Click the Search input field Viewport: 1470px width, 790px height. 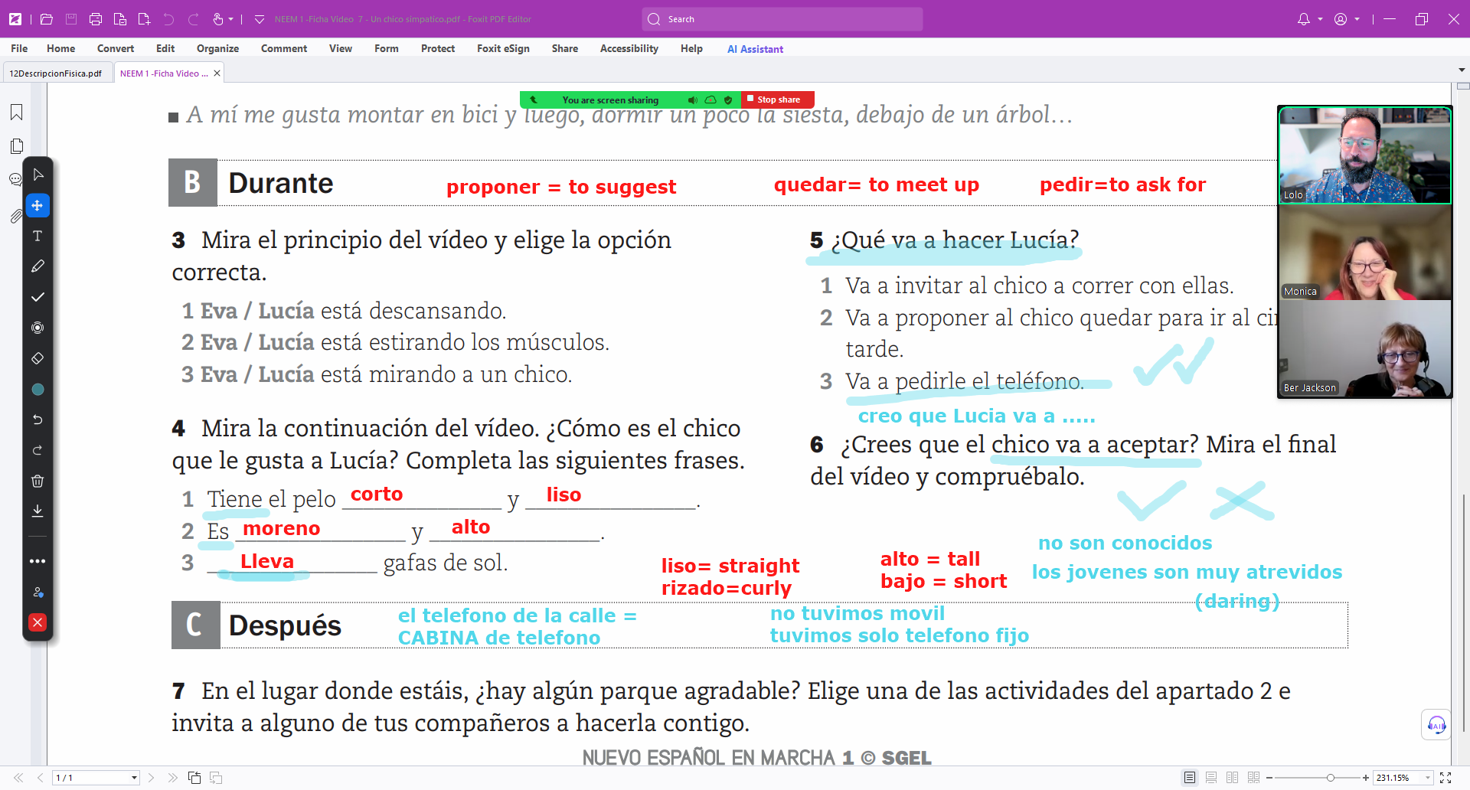pos(782,19)
